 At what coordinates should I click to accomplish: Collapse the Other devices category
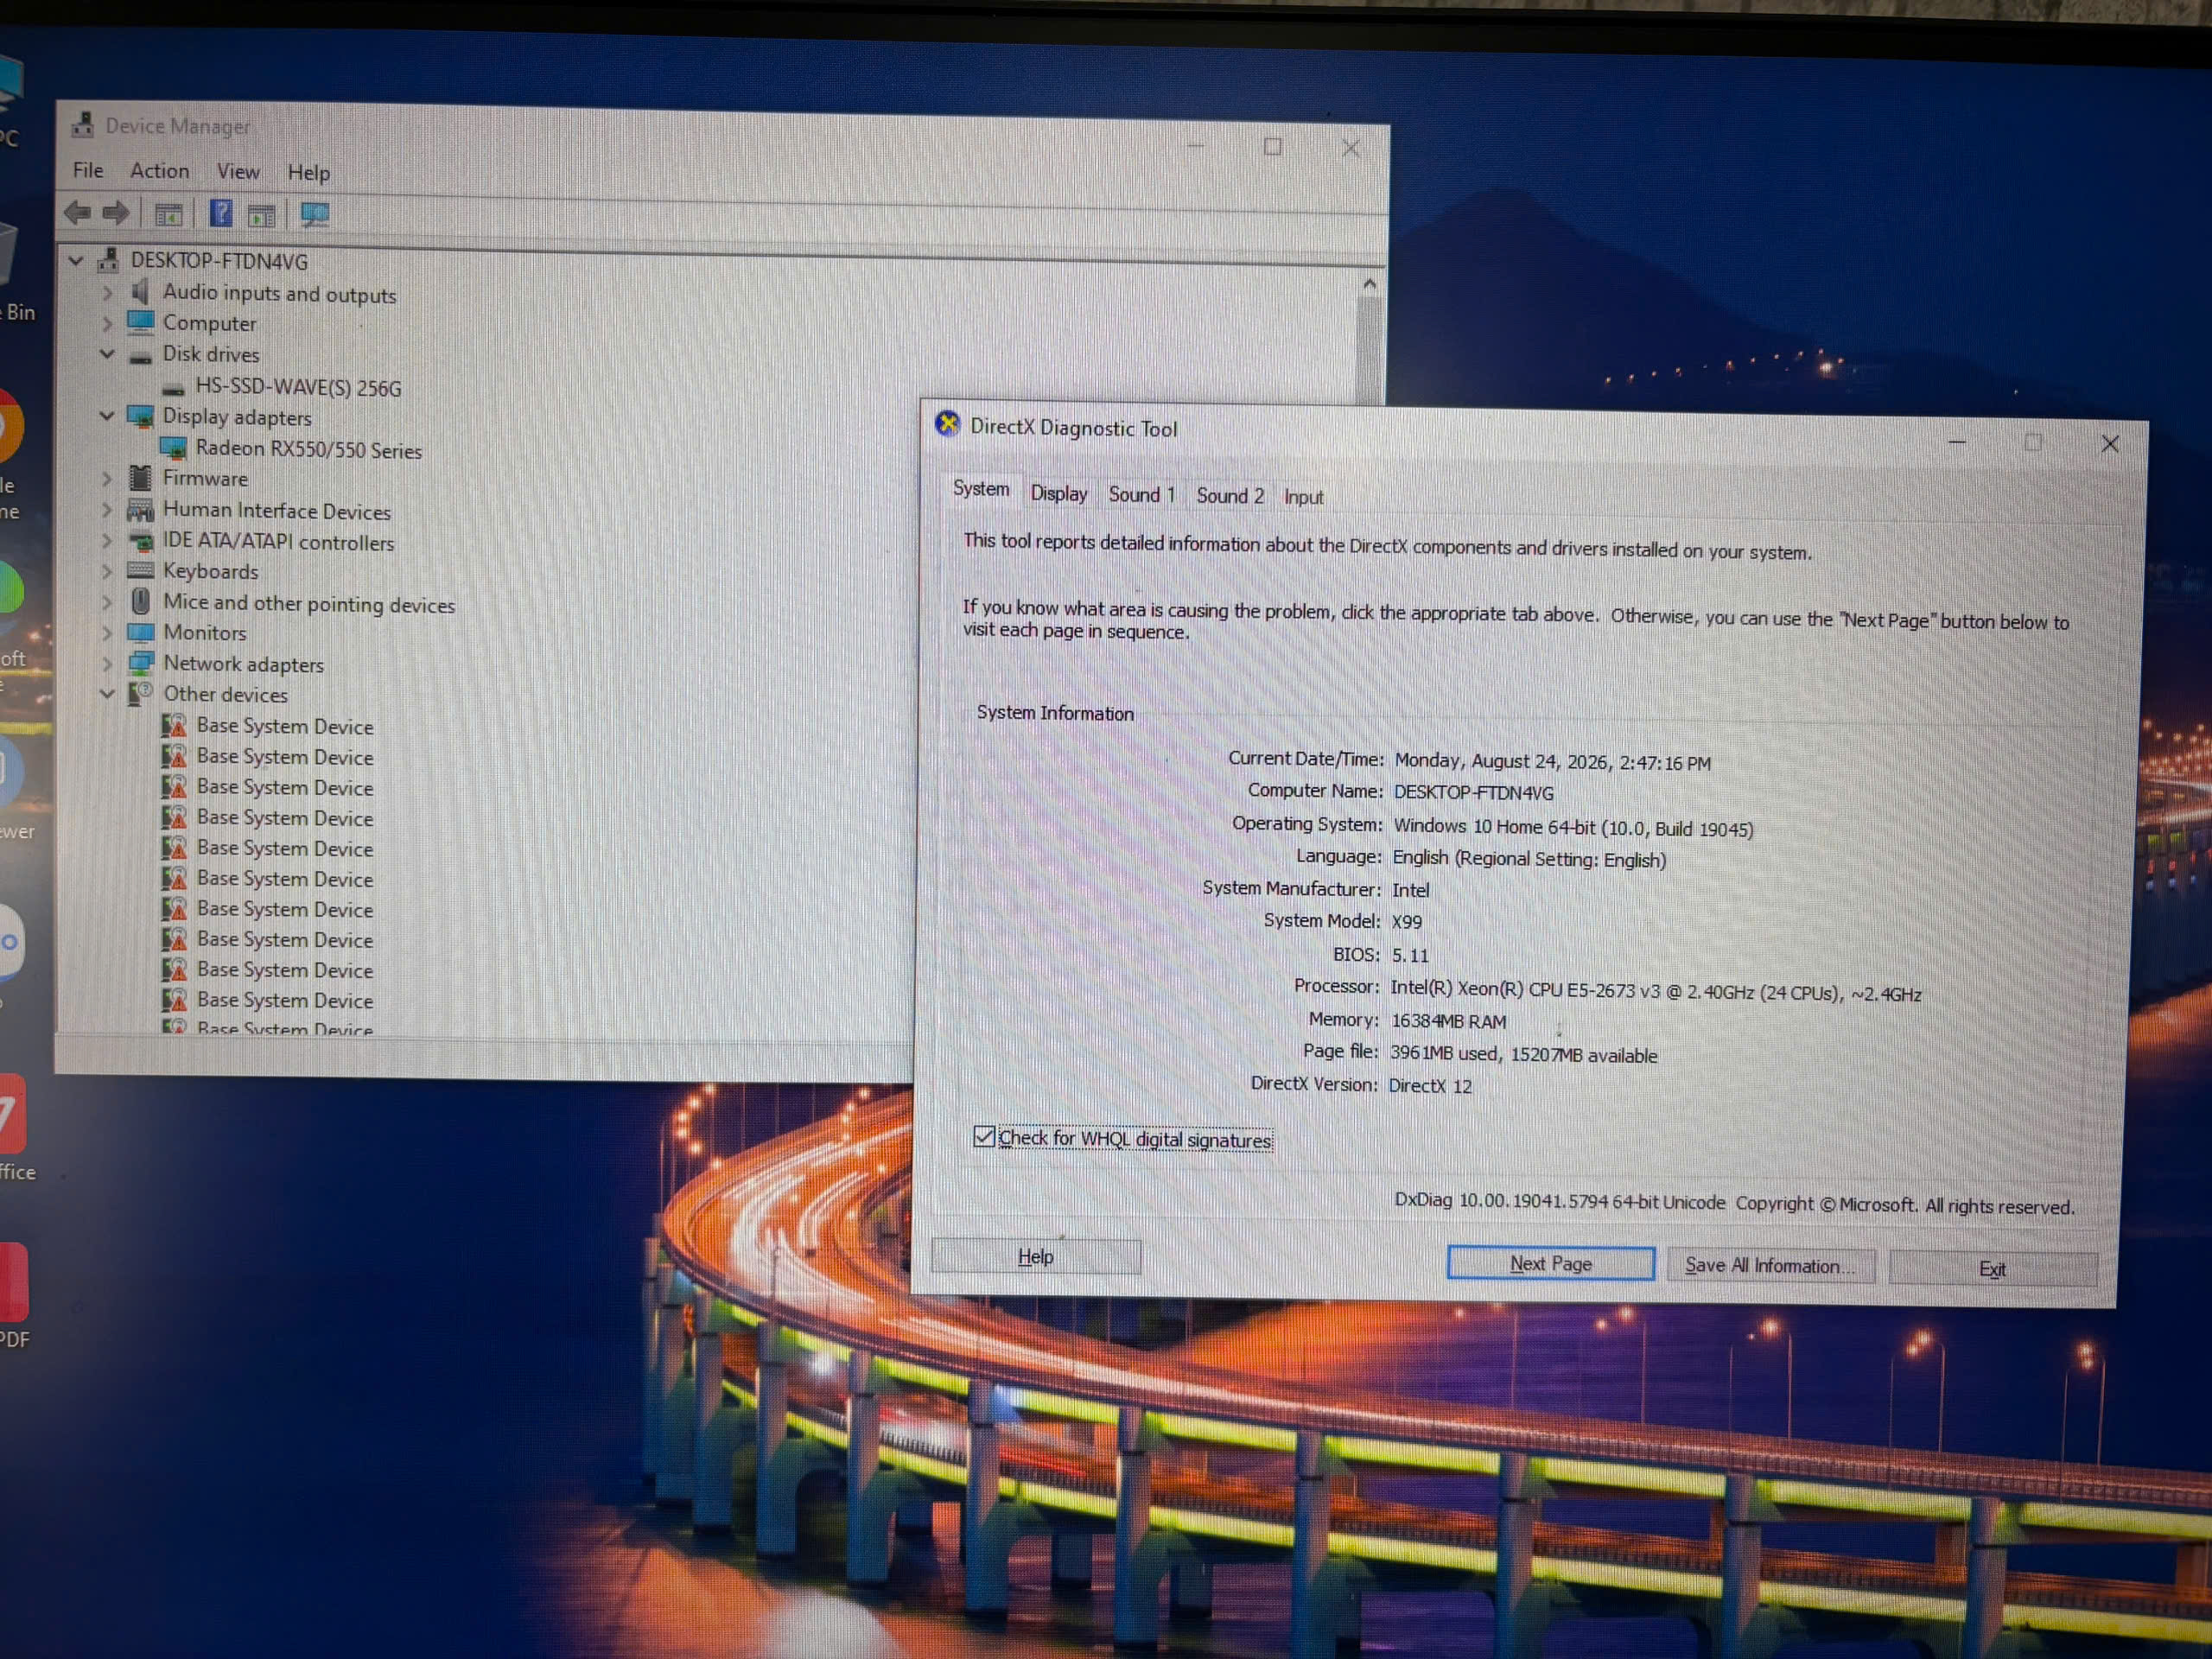[x=107, y=693]
